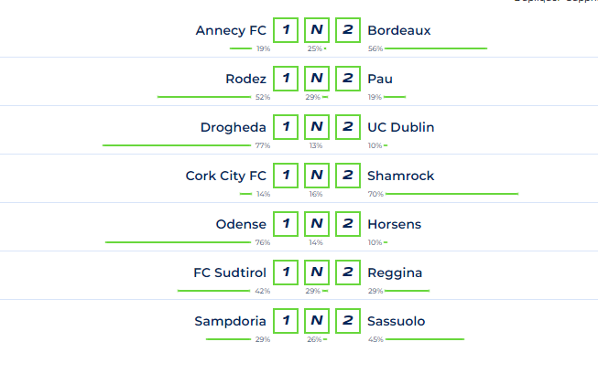The image size is (598, 374).
Task: Select 1 for Rodez win
Action: coord(286,79)
